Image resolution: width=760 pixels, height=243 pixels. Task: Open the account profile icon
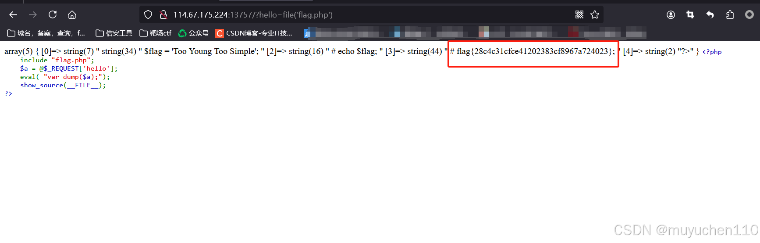(x=671, y=15)
